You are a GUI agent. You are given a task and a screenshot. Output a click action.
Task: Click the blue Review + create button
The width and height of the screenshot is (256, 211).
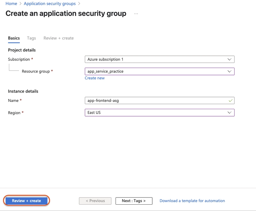[27, 201]
